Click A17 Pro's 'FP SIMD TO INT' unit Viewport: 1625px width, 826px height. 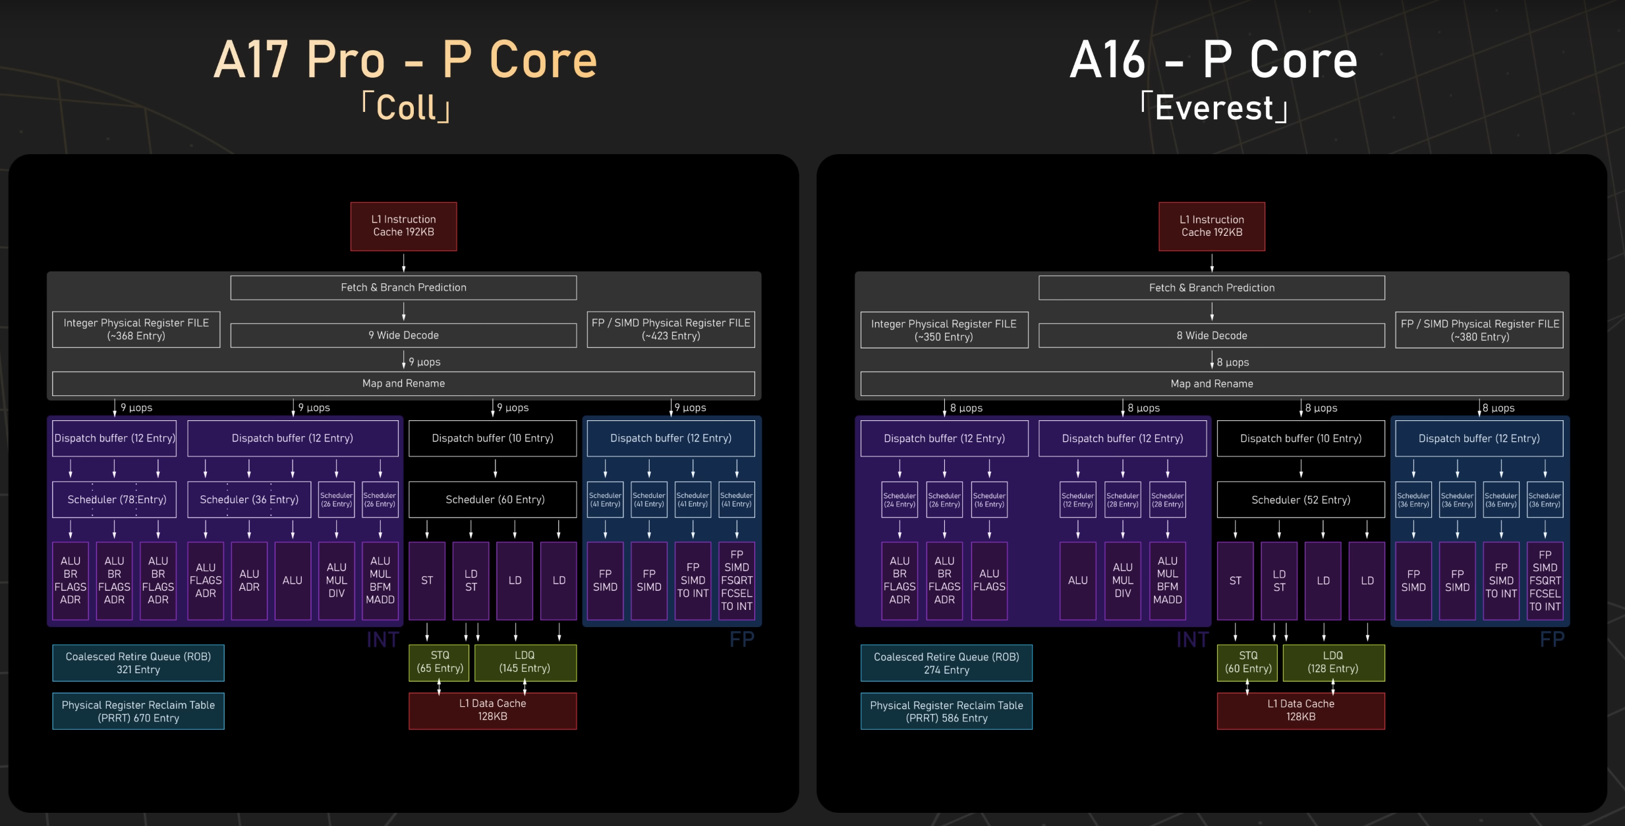(693, 580)
